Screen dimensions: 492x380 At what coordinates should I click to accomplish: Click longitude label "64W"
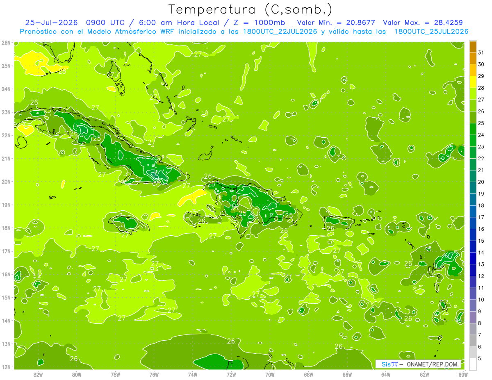(x=386, y=374)
